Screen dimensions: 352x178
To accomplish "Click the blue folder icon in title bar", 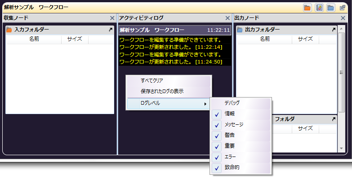I will point(331,8).
